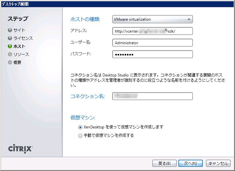Click the コネクション名 text field
The height and width of the screenshot is (171, 235).
(152, 96)
